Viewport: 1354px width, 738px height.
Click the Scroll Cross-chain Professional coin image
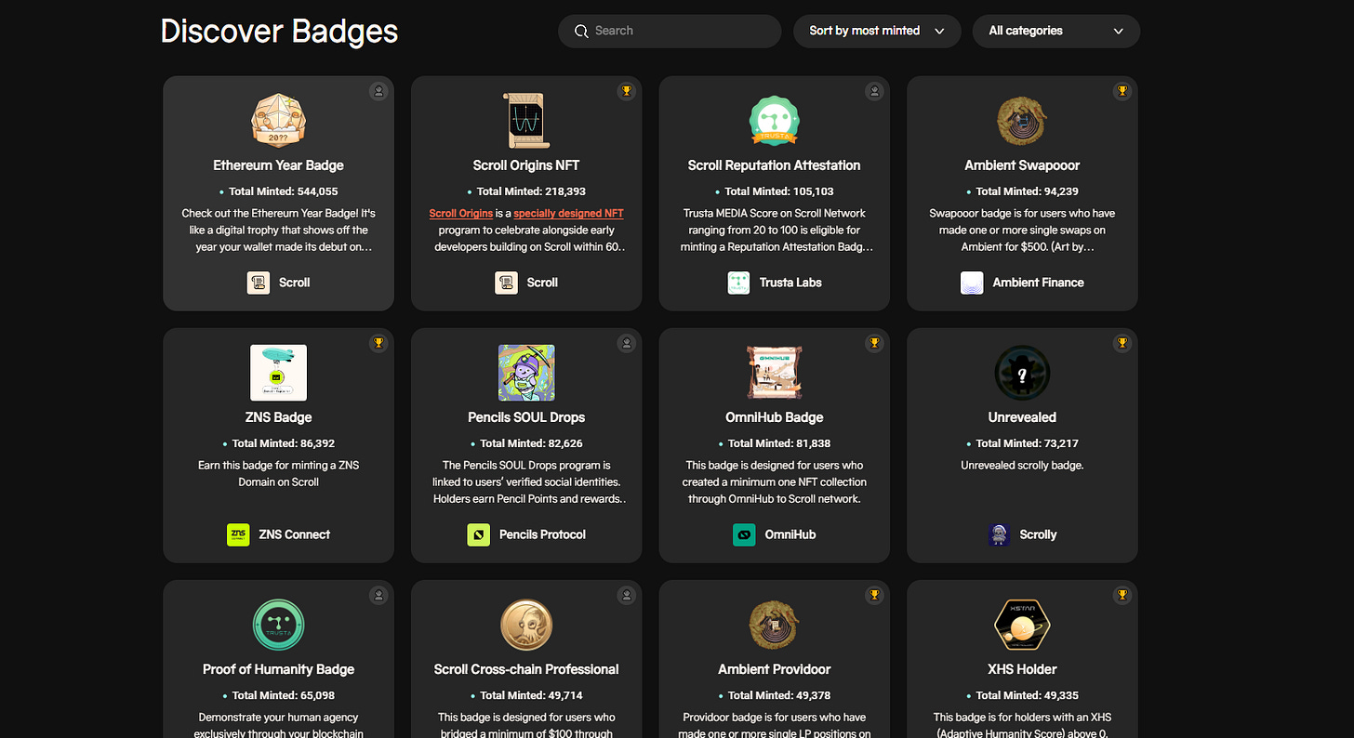click(526, 625)
